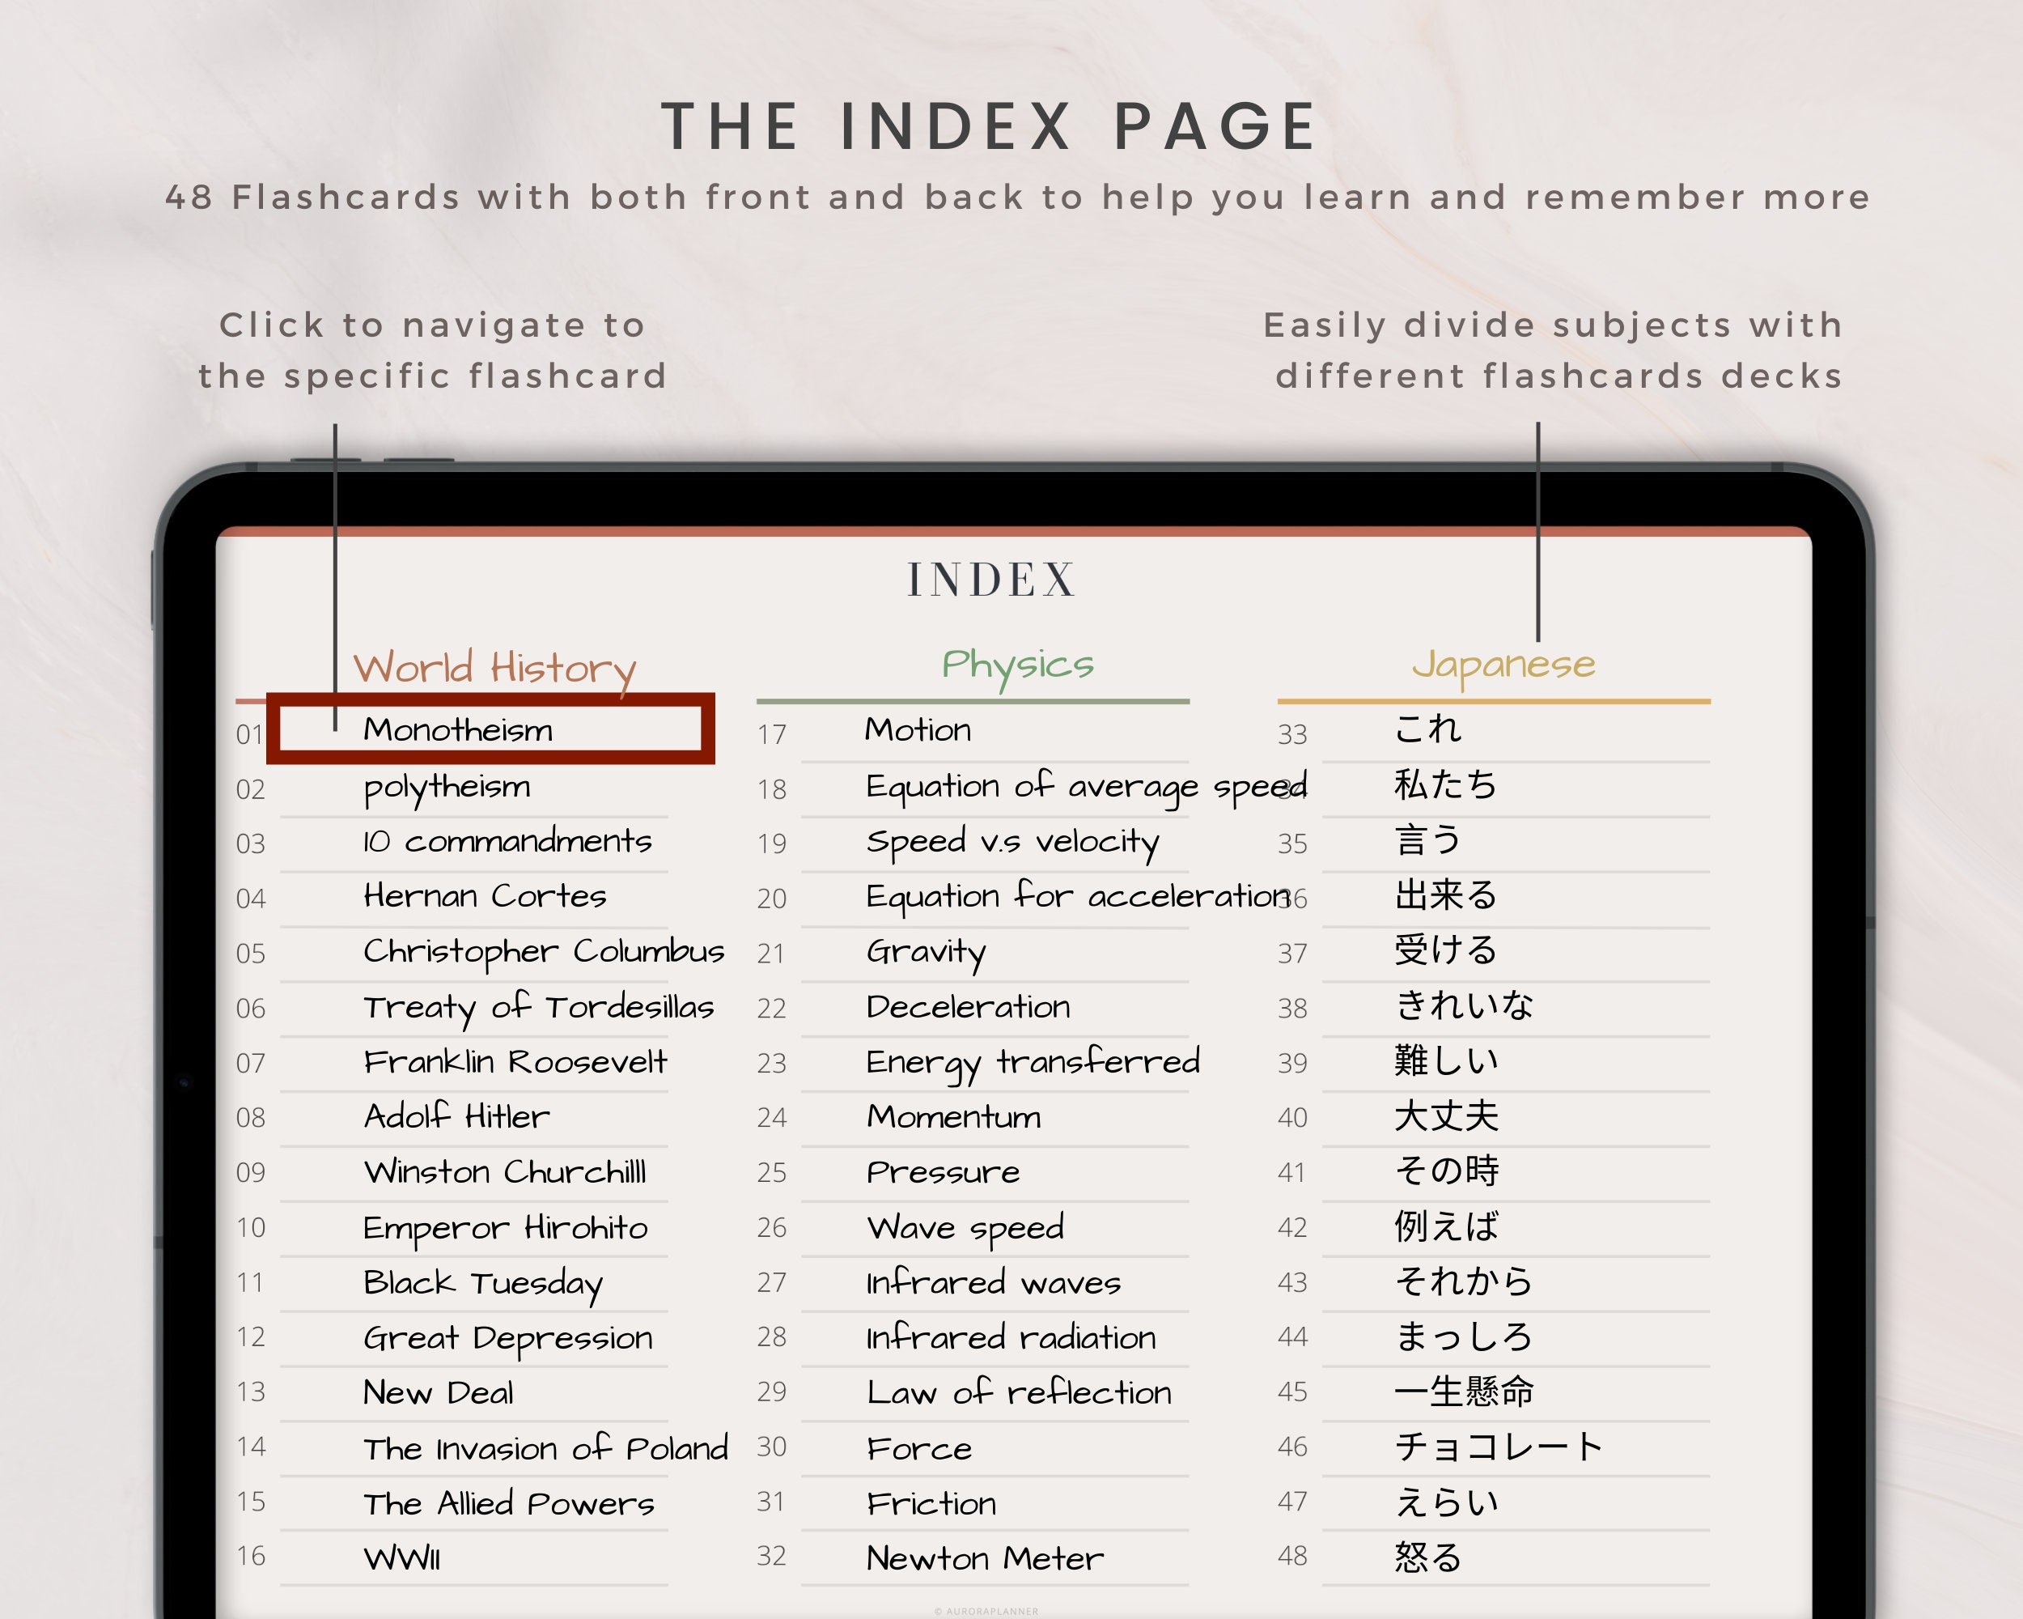Open the Motion physics flashcard
The width and height of the screenshot is (2023, 1619).
pos(918,729)
